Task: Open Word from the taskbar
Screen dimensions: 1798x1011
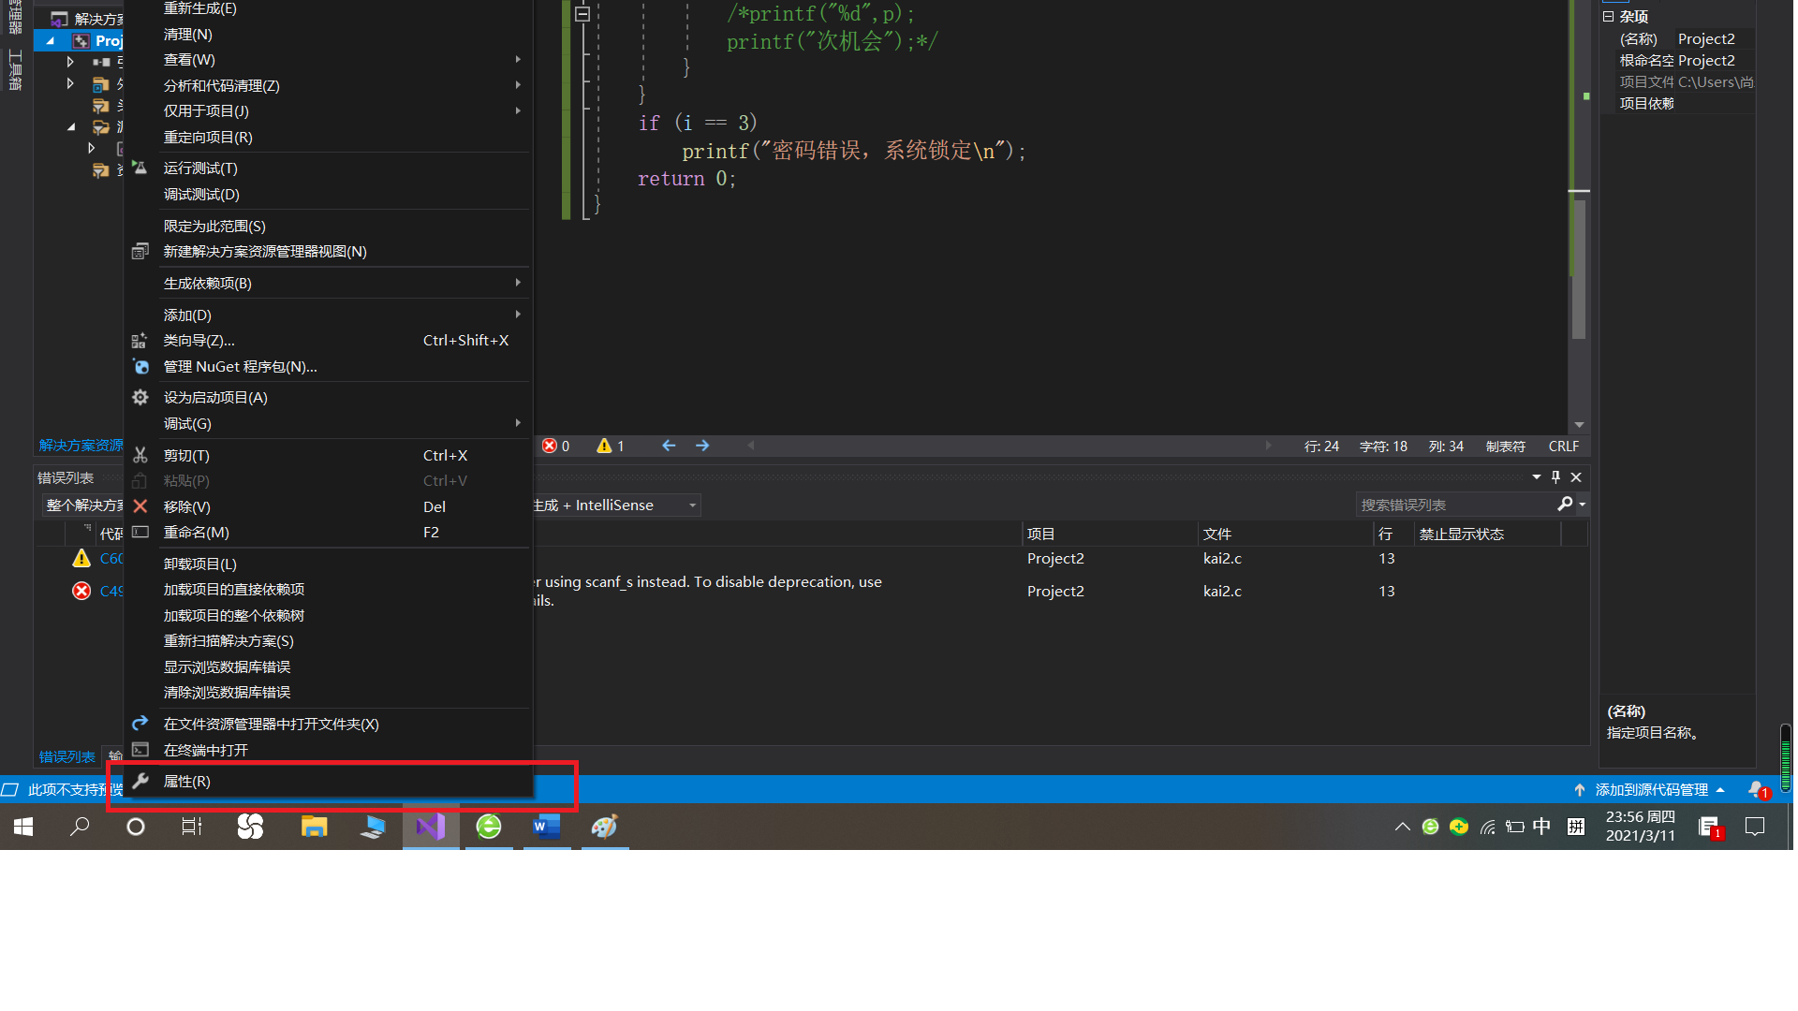Action: (546, 827)
